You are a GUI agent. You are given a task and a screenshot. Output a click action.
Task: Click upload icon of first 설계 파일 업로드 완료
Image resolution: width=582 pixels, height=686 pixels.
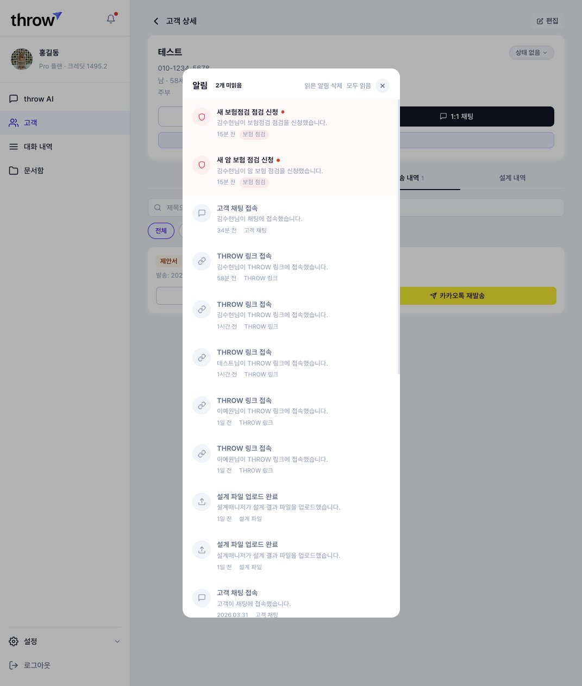[x=202, y=501]
